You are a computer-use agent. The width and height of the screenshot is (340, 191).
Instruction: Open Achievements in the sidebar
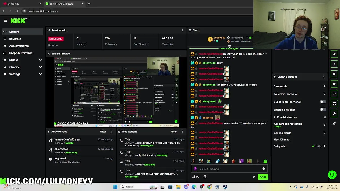(x=22, y=46)
